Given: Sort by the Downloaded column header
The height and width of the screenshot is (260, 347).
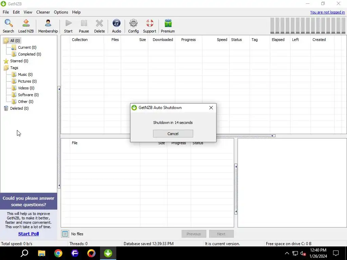Looking at the screenshot, I should pyautogui.click(x=162, y=40).
